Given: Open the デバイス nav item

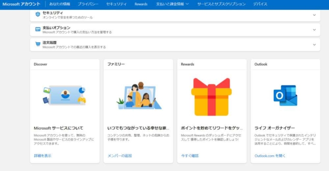Looking at the screenshot, I should click(260, 4).
